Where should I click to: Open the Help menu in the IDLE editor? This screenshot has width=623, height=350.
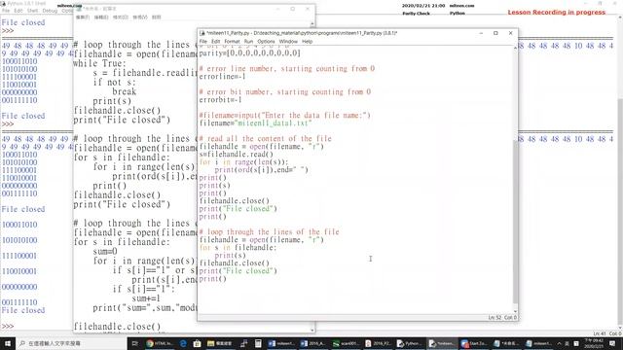coord(308,41)
